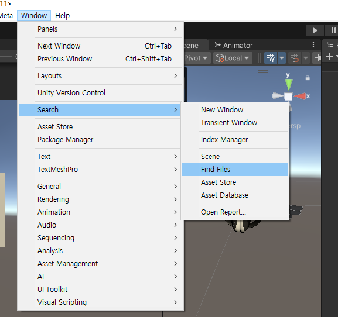
Task: Expand the Sequencing submenu
Action: 100,238
